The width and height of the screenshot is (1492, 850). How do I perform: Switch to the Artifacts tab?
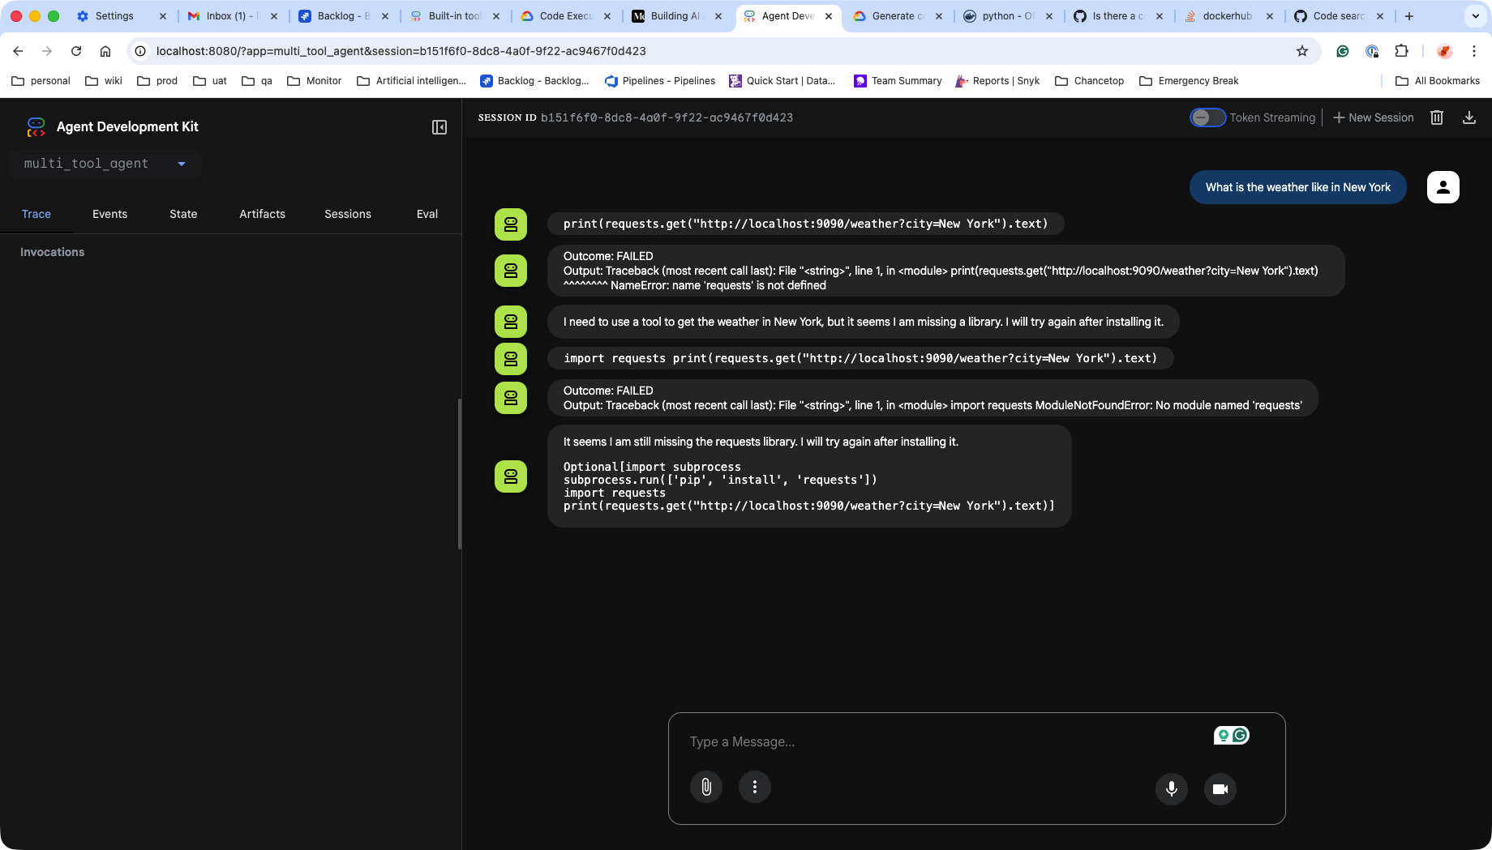262,214
